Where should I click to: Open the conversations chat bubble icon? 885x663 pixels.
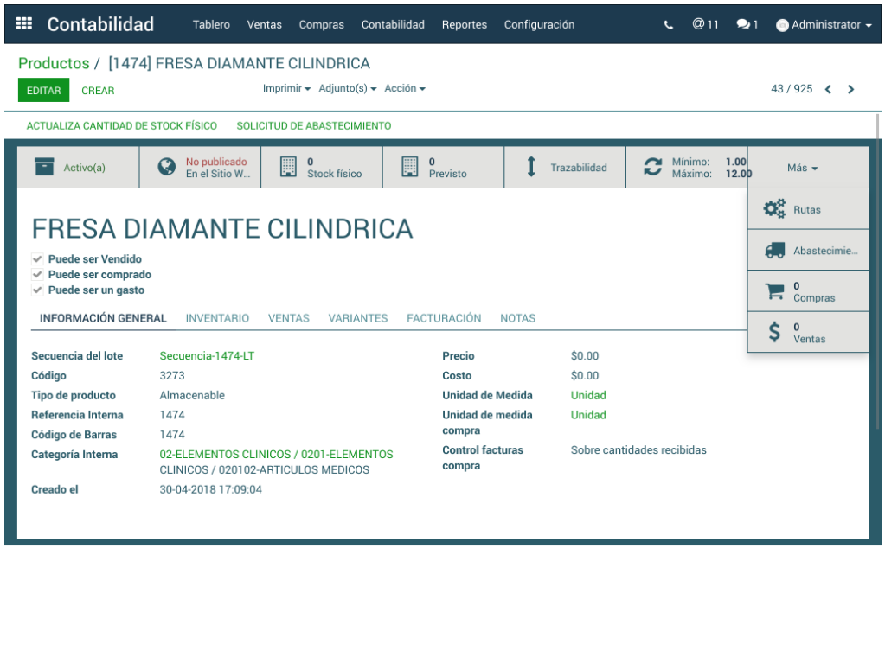[x=742, y=24]
